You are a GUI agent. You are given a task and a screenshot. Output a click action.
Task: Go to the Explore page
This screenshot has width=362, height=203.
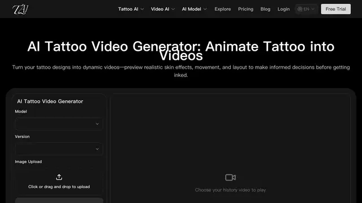click(222, 9)
